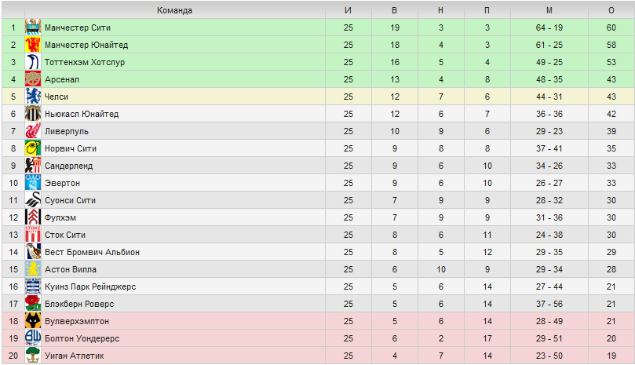Click the Aston Villa yellow lion crest
The image size is (635, 365).
[33, 269]
